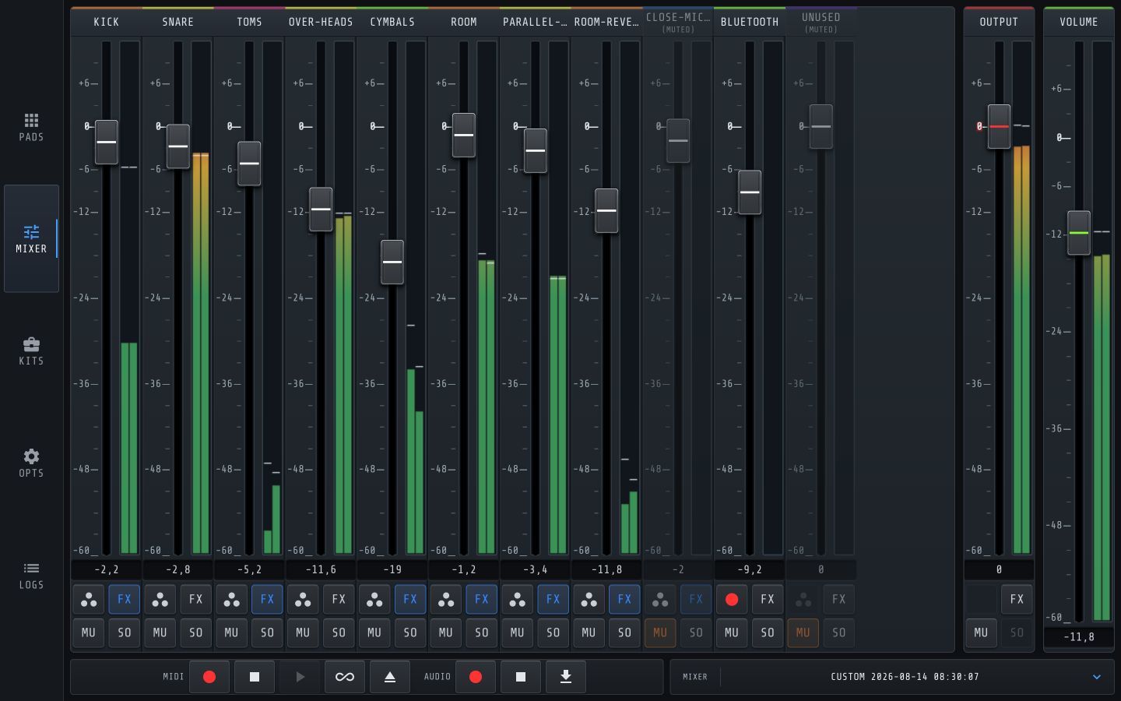Open Toms channel routing dots icon
Viewport: 1121px width, 701px height.
(x=232, y=600)
